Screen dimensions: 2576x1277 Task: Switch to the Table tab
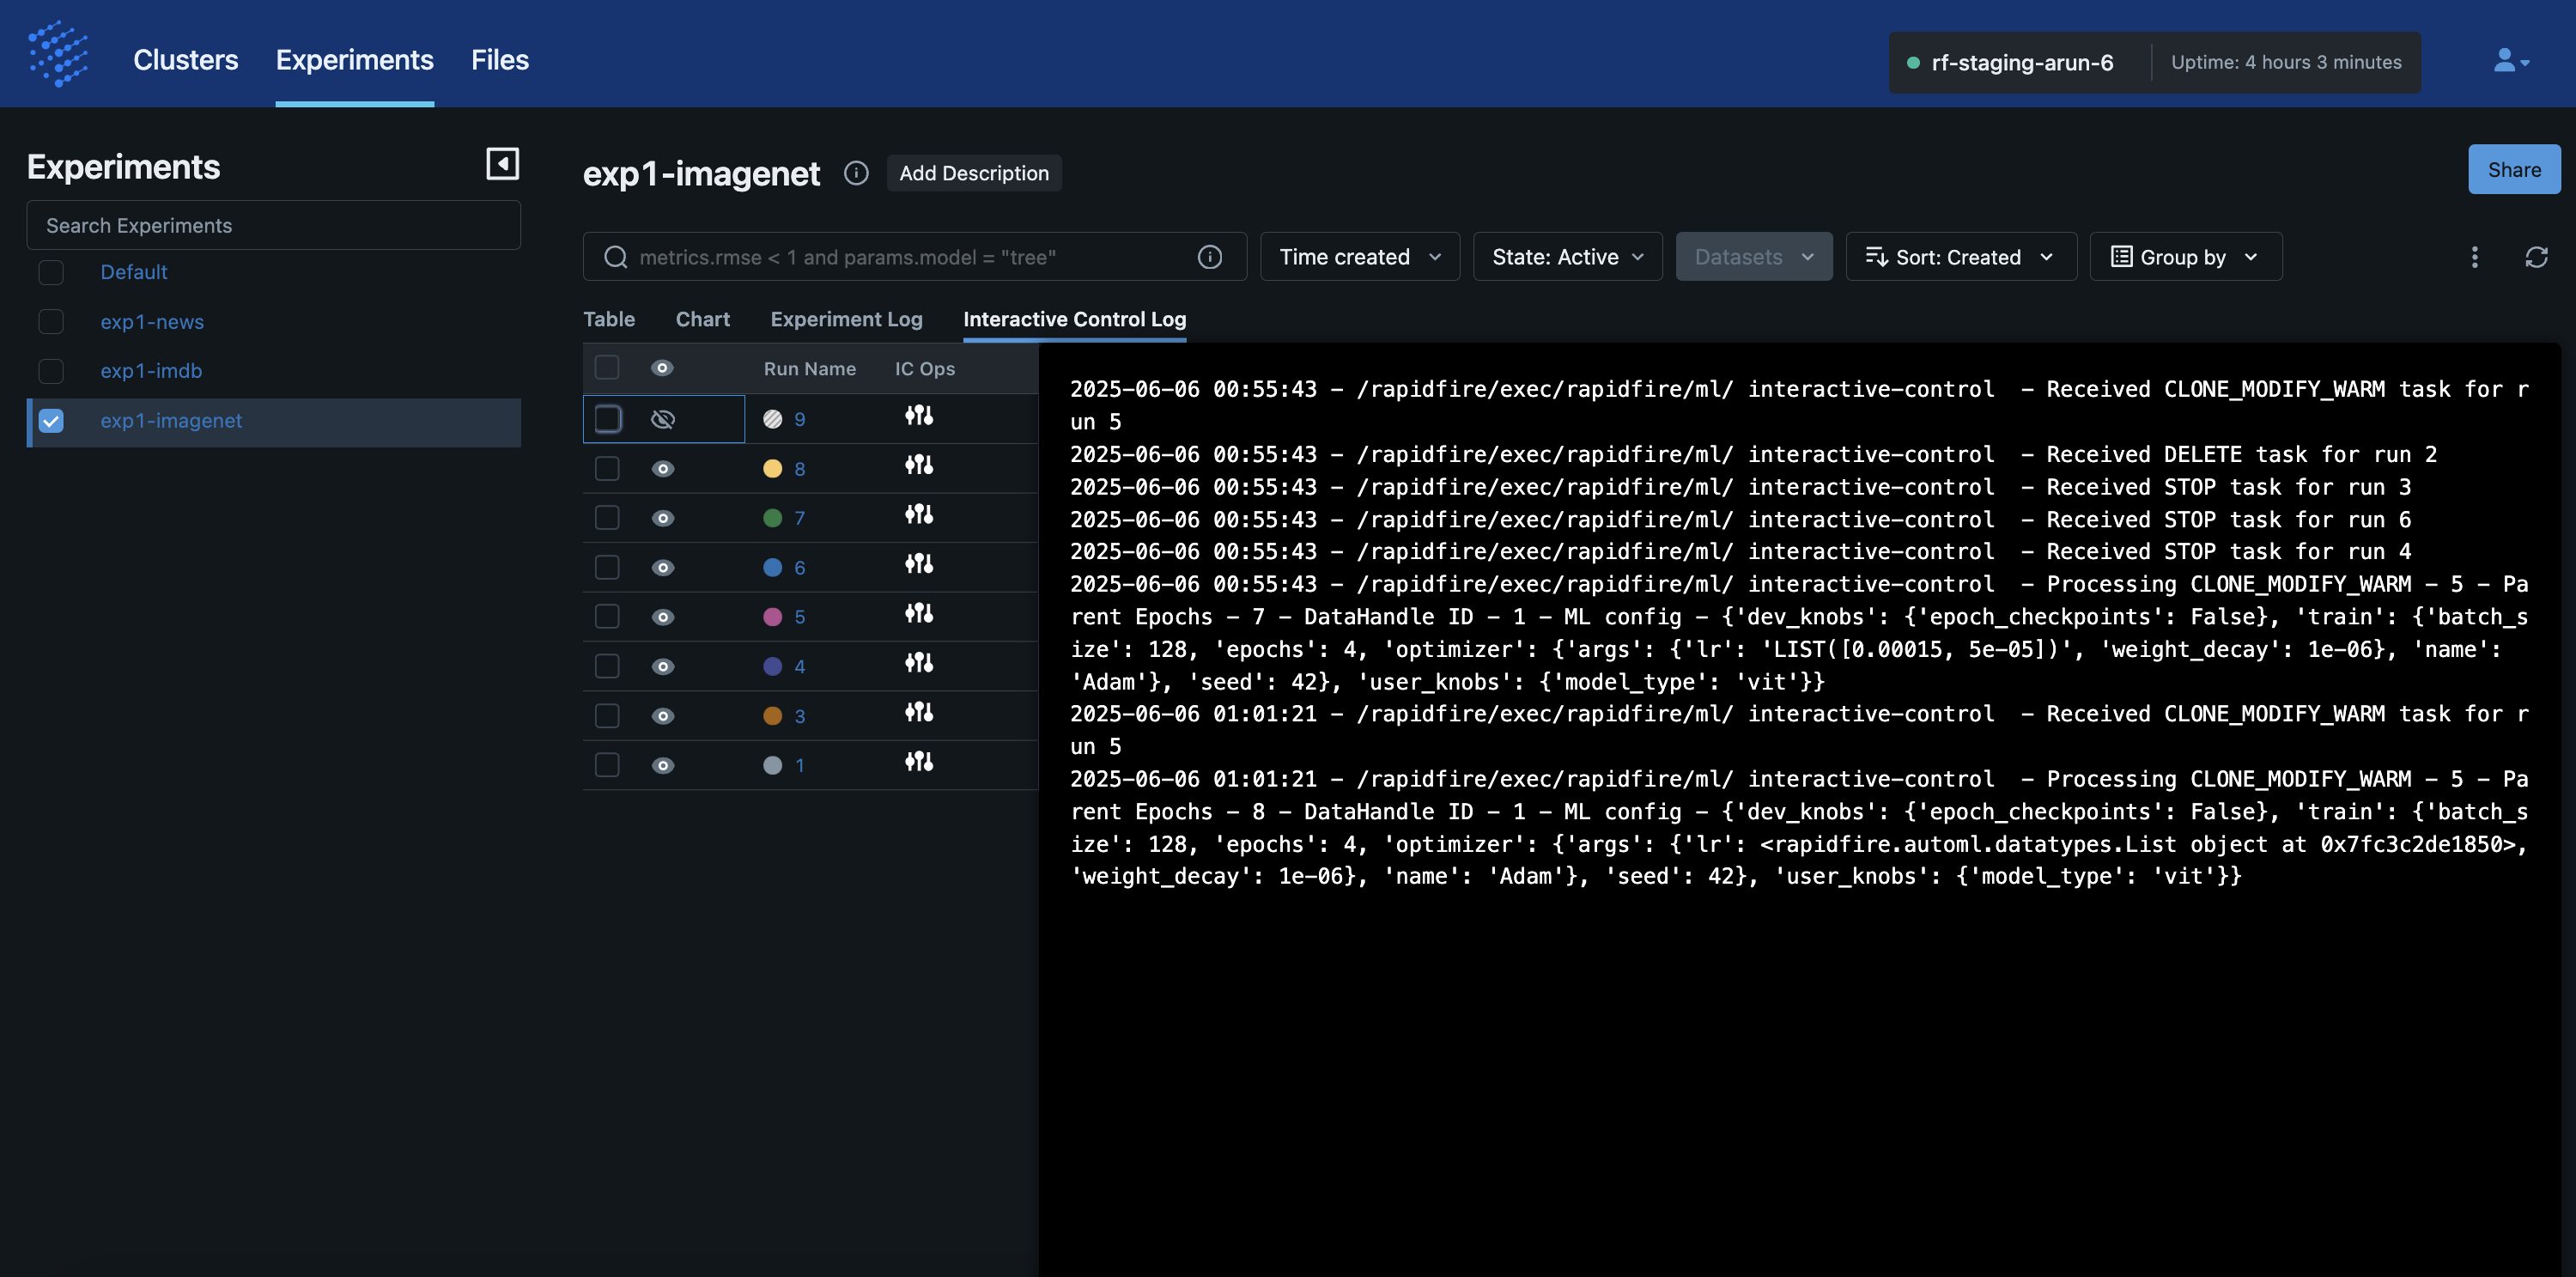click(609, 319)
